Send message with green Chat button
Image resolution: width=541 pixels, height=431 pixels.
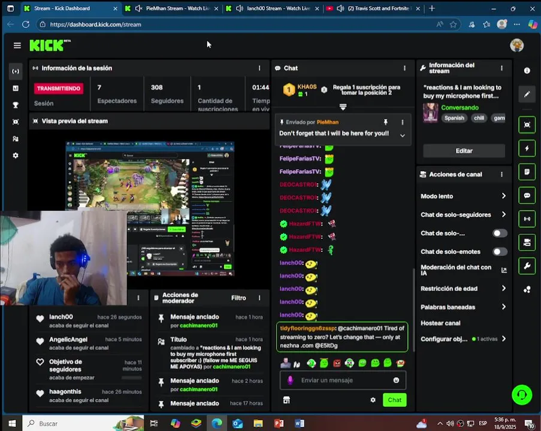[394, 400]
